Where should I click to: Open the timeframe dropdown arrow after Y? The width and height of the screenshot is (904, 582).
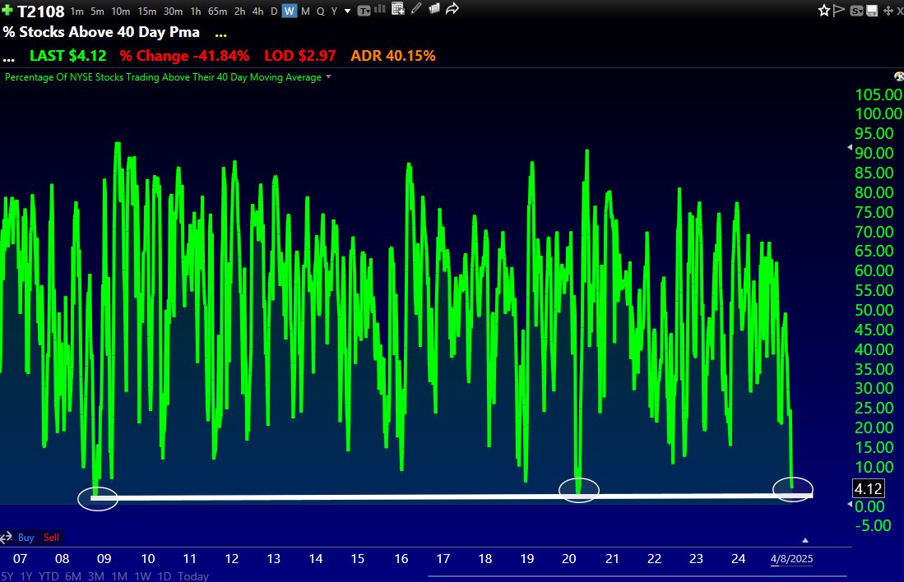pyautogui.click(x=347, y=12)
